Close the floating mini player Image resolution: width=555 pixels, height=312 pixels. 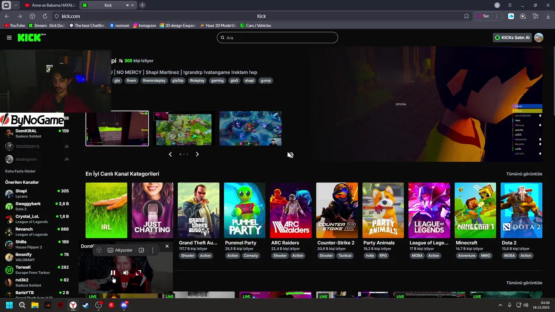[x=167, y=246]
